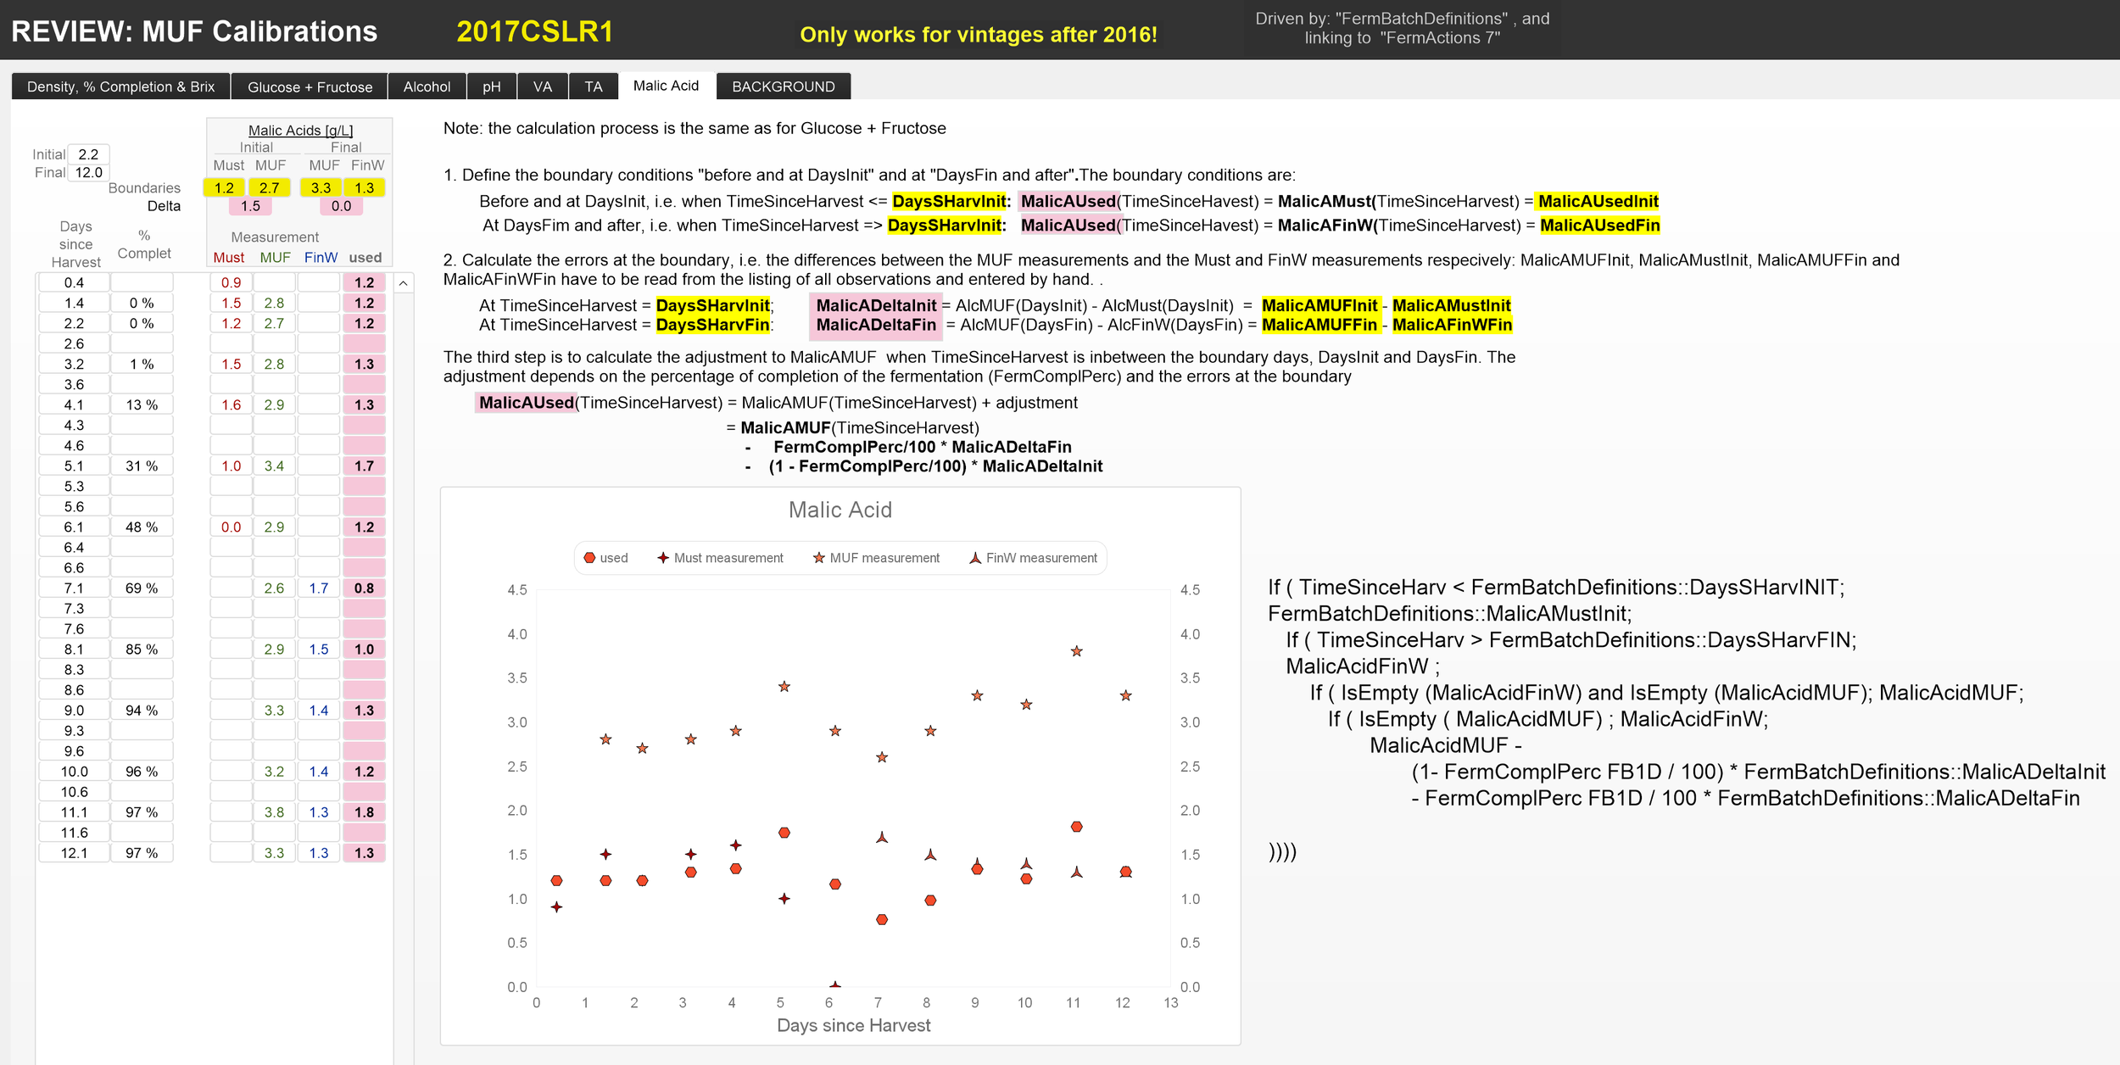Image resolution: width=2120 pixels, height=1065 pixels.
Task: Click the Must value 1.6 in the 4.1 days row
Action: point(231,405)
